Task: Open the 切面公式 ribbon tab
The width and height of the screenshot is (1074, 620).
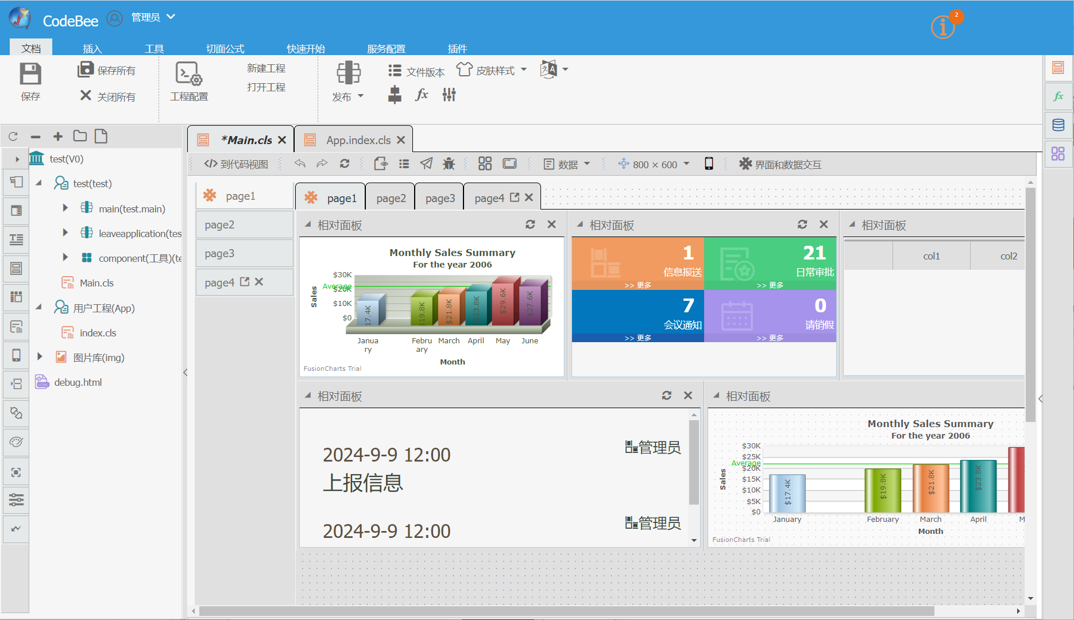Action: 225,48
